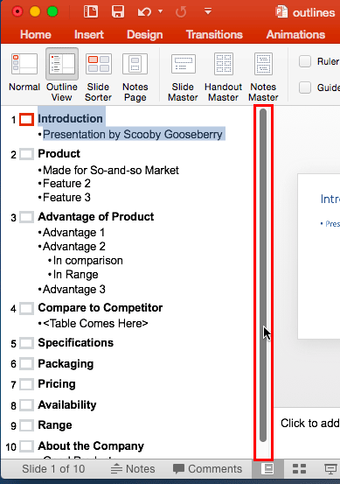Select the Slide Sorter view icon
Screen dimensions: 340x484
pos(99,64)
